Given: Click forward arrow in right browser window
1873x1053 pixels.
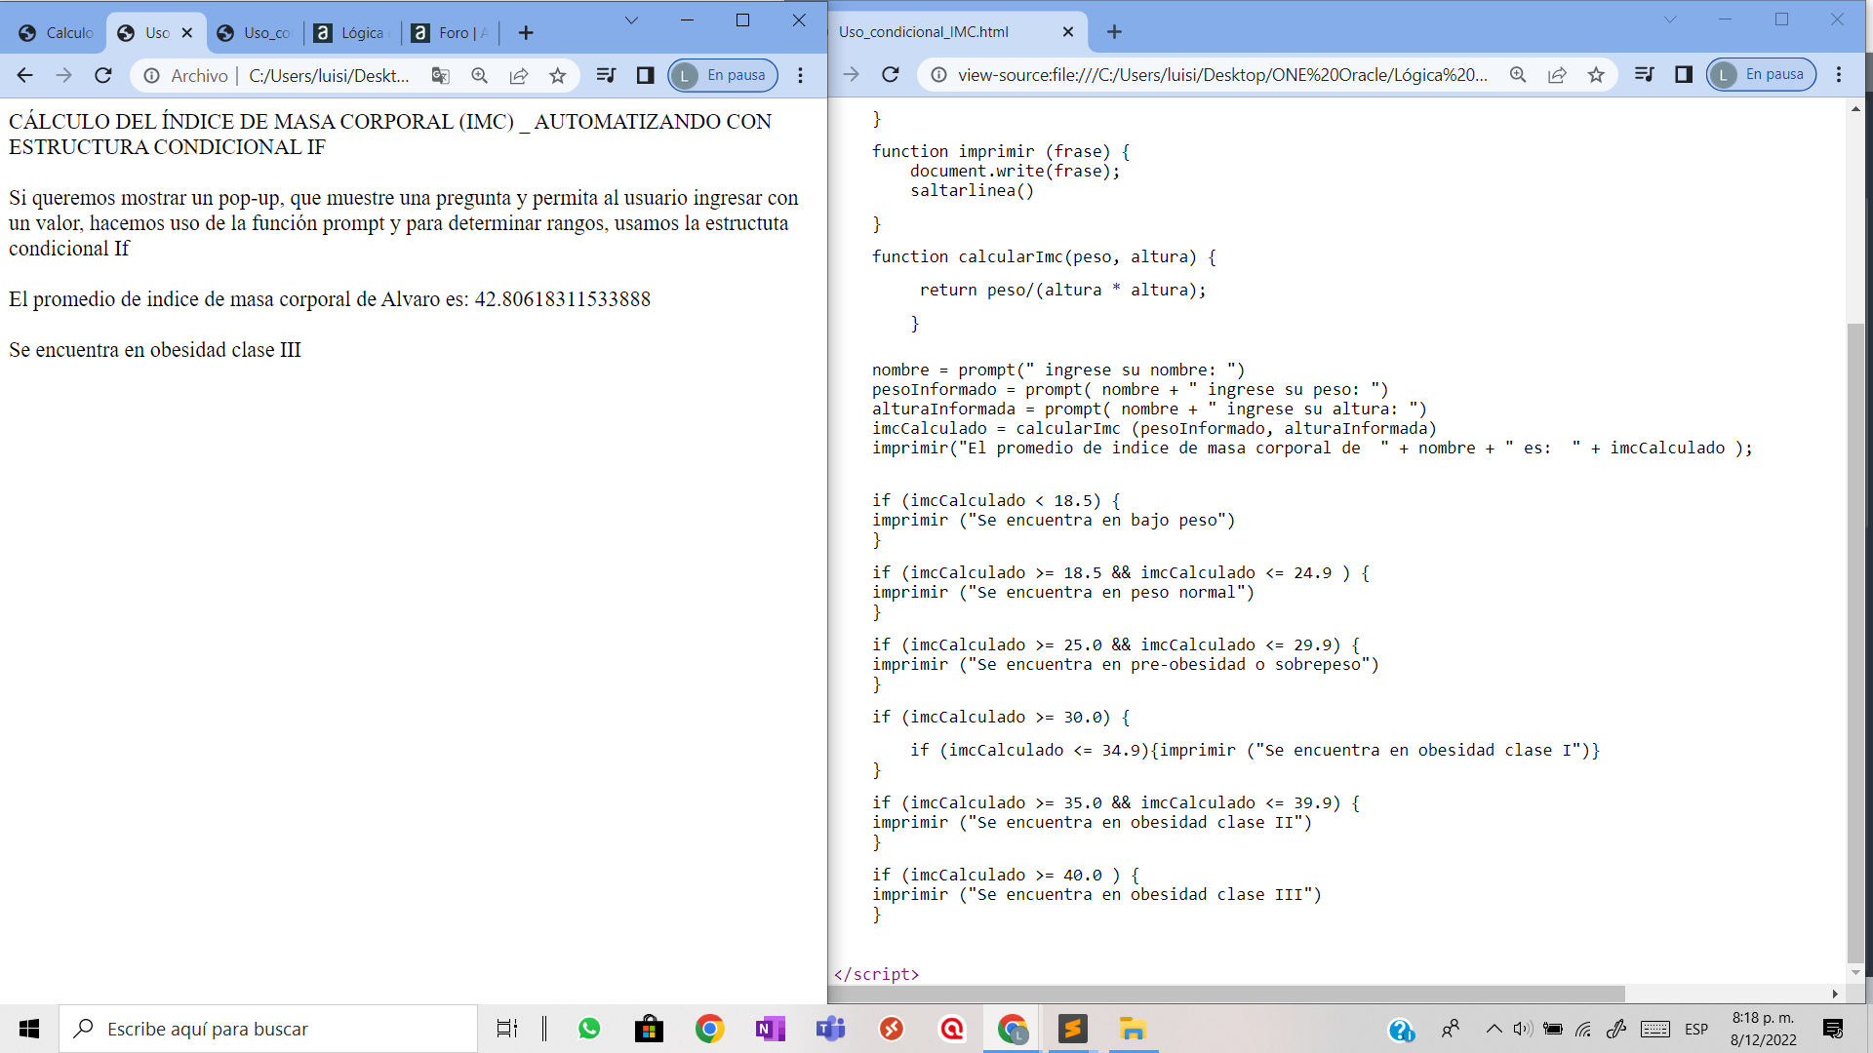Looking at the screenshot, I should point(851,74).
